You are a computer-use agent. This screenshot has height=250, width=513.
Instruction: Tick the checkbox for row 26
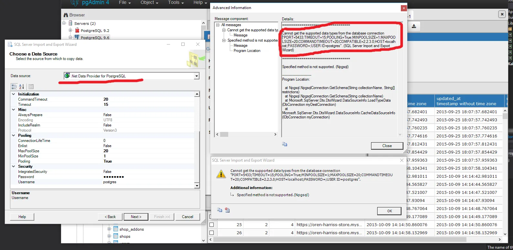212,233
